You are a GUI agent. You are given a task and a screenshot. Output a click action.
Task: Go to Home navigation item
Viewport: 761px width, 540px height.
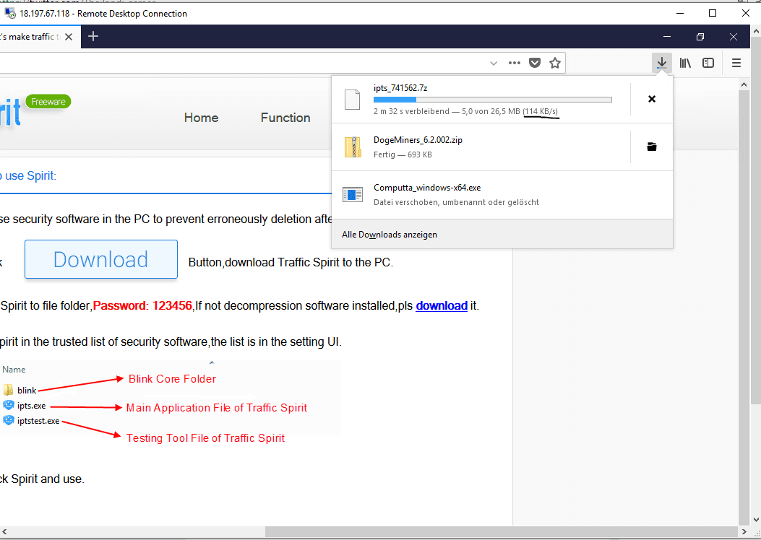click(x=201, y=118)
